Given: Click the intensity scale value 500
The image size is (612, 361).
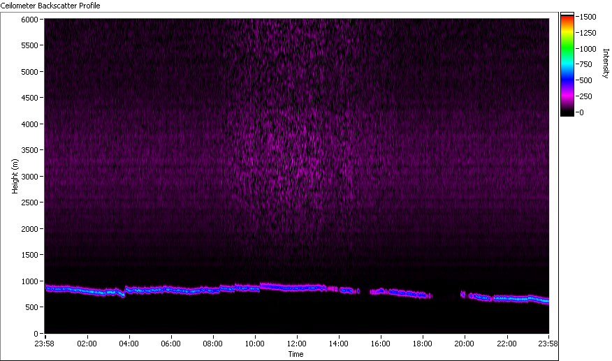Looking at the screenshot, I should point(586,80).
